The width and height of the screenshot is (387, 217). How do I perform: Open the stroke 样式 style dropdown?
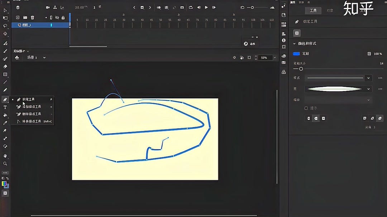click(368, 78)
